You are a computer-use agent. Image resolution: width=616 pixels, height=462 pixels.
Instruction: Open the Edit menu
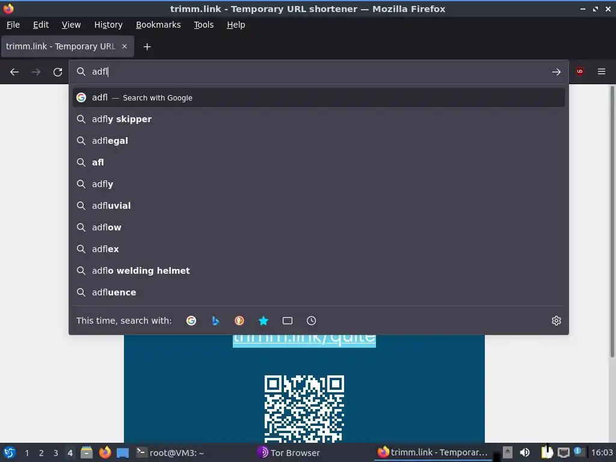[x=41, y=25]
